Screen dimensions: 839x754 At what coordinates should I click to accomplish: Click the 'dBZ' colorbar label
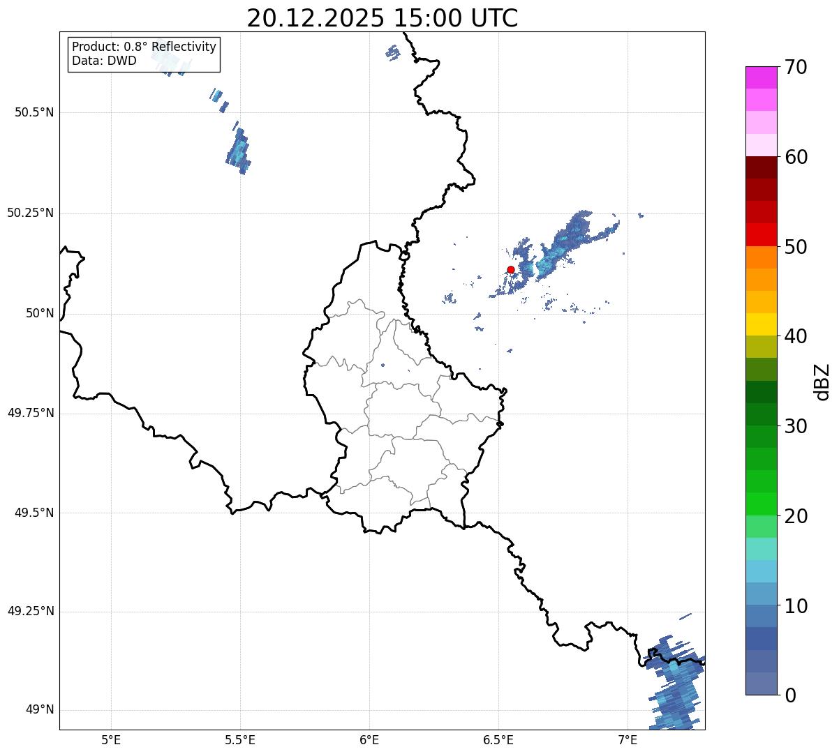[x=822, y=382]
